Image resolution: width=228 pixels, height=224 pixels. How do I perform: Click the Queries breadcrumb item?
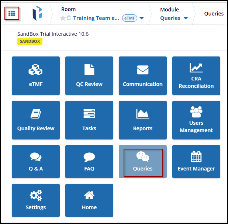pyautogui.click(x=214, y=14)
